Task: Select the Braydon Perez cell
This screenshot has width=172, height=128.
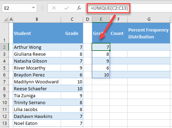Action: [x=37, y=75]
